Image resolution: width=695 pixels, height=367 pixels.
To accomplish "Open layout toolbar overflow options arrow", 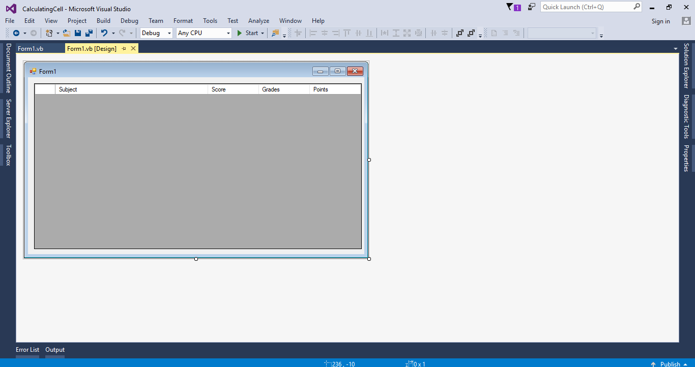I will click(480, 35).
